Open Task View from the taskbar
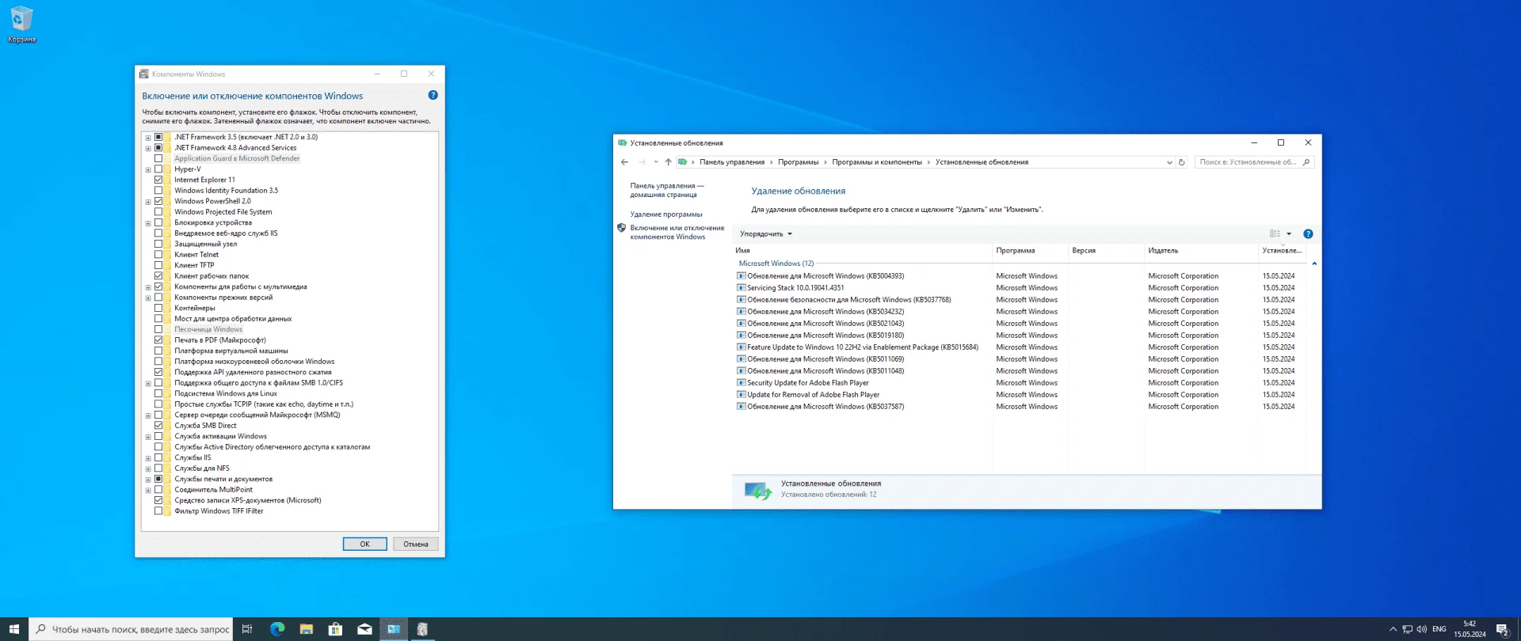 click(247, 629)
